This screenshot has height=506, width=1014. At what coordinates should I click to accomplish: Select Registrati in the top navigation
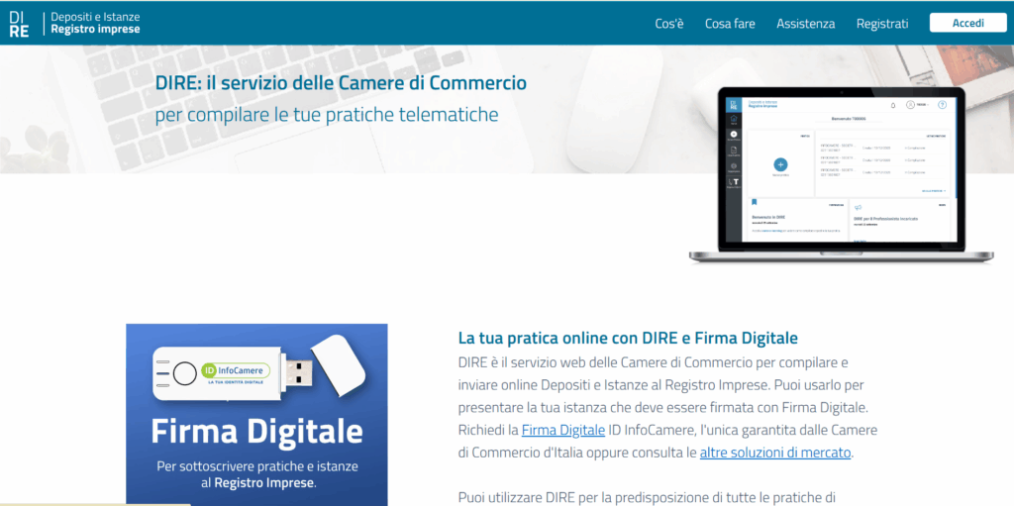(x=882, y=24)
